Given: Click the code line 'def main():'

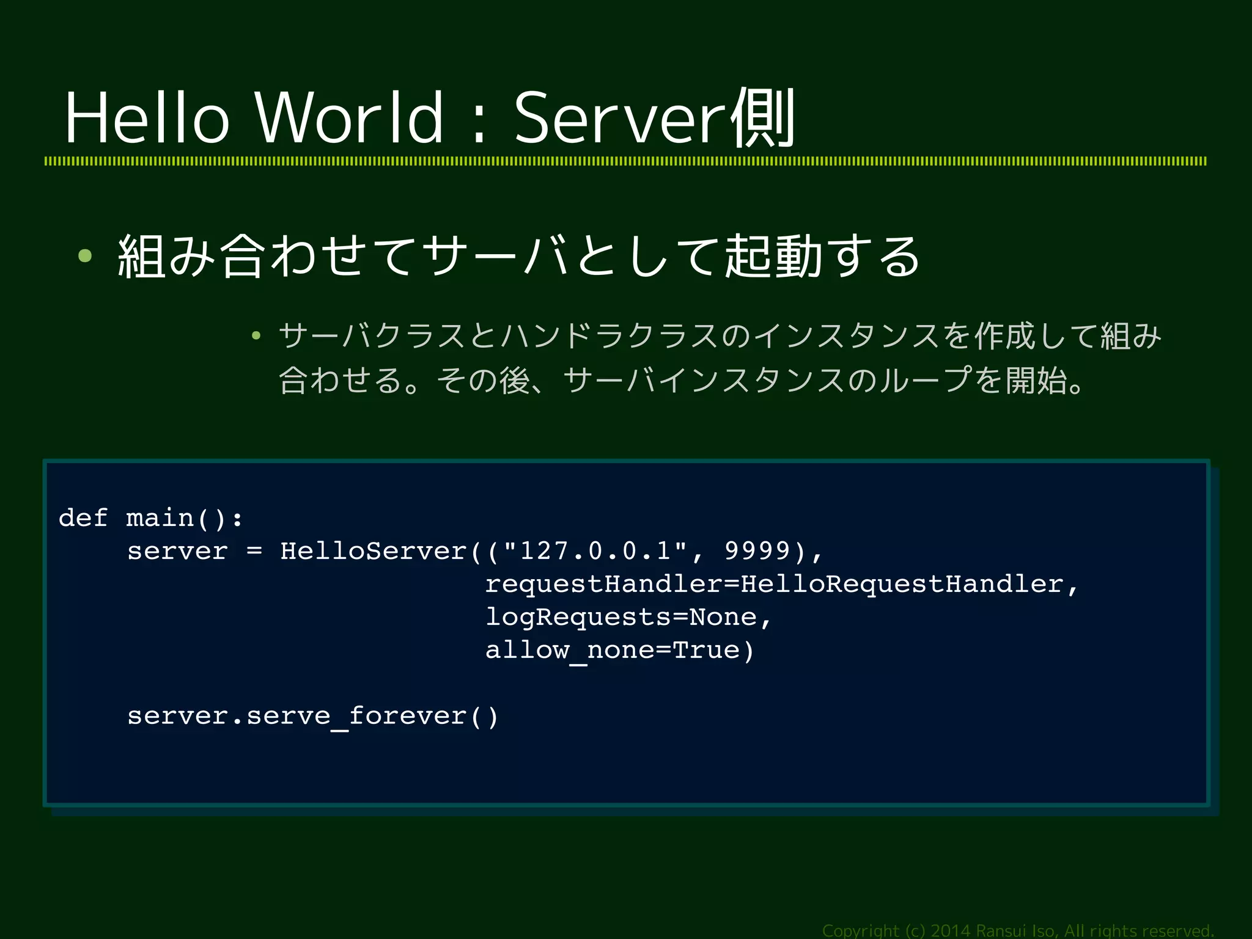Looking at the screenshot, I should pyautogui.click(x=151, y=518).
